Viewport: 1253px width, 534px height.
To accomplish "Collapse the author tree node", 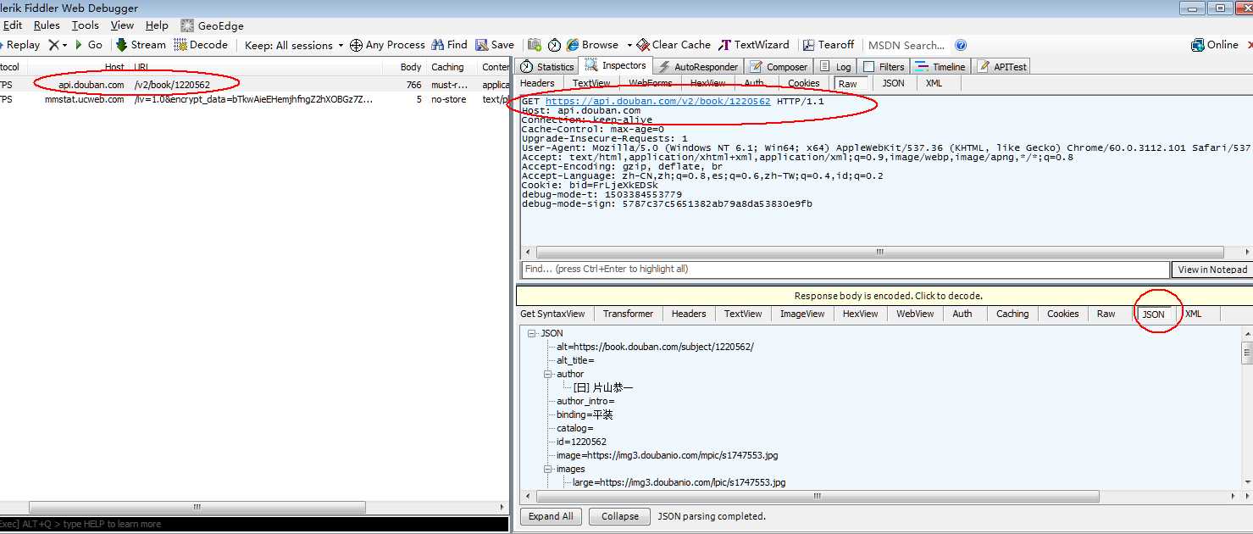I will point(548,374).
